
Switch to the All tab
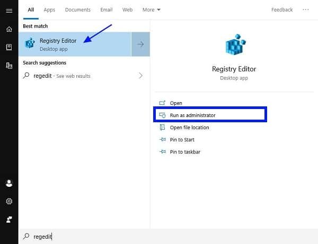[31, 10]
